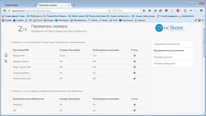Viewport: 206px width, 116px height.
Task: Click the status check for Database row
Action: pyautogui.click(x=135, y=105)
